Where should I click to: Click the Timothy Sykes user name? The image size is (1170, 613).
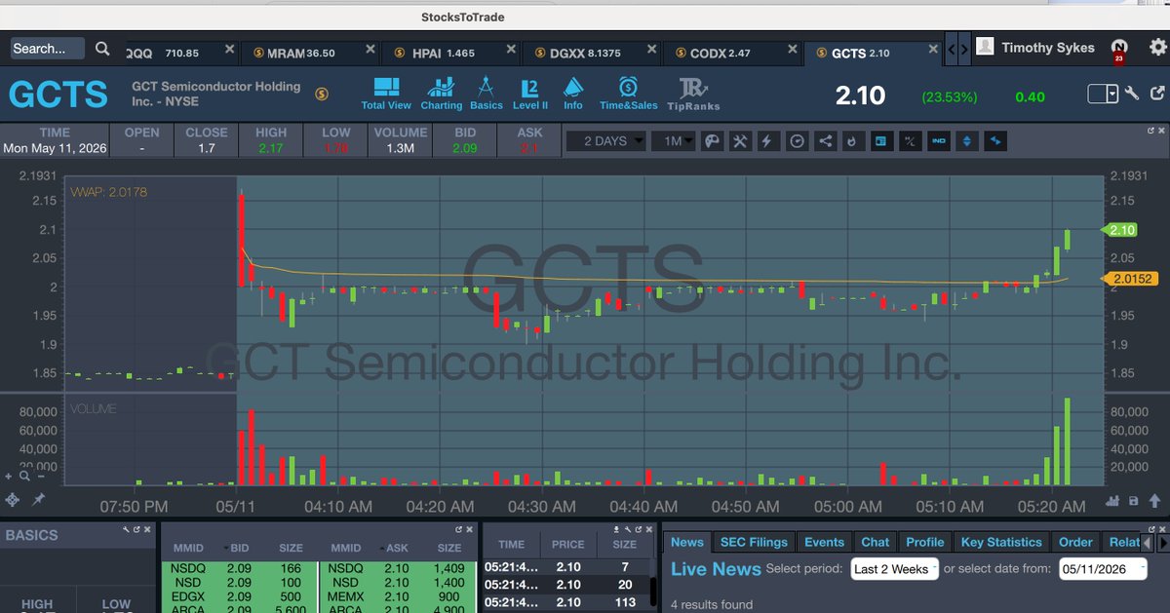tap(1048, 48)
